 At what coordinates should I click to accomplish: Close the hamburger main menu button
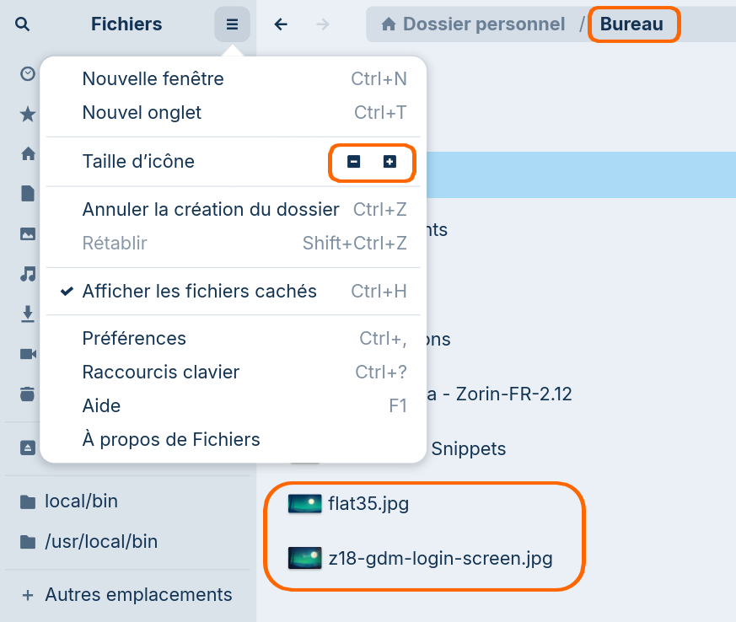[232, 24]
